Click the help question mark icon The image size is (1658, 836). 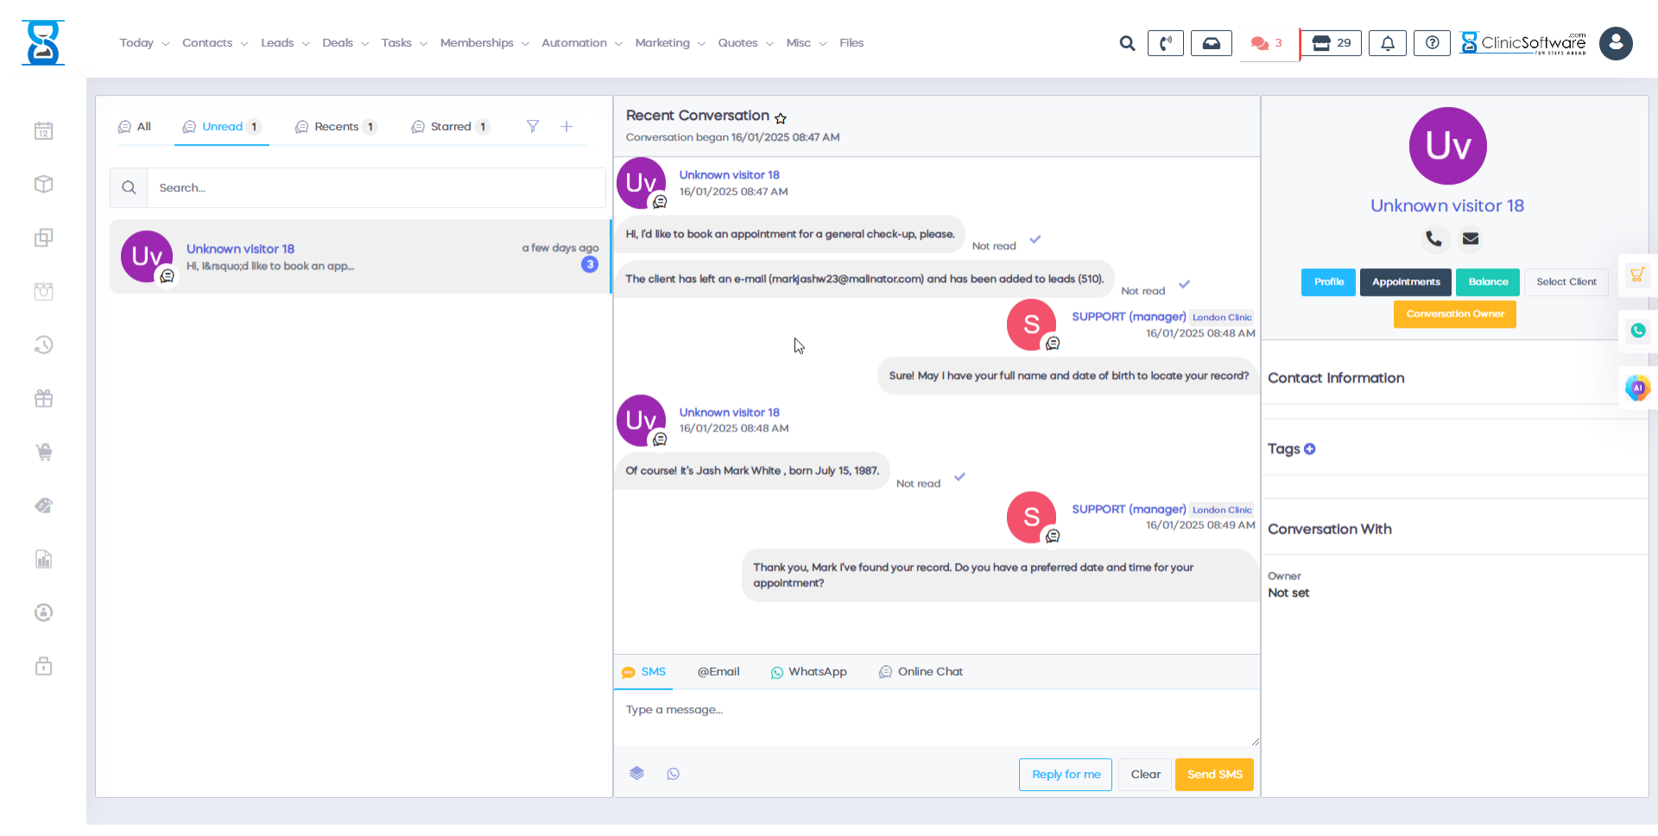click(1432, 43)
